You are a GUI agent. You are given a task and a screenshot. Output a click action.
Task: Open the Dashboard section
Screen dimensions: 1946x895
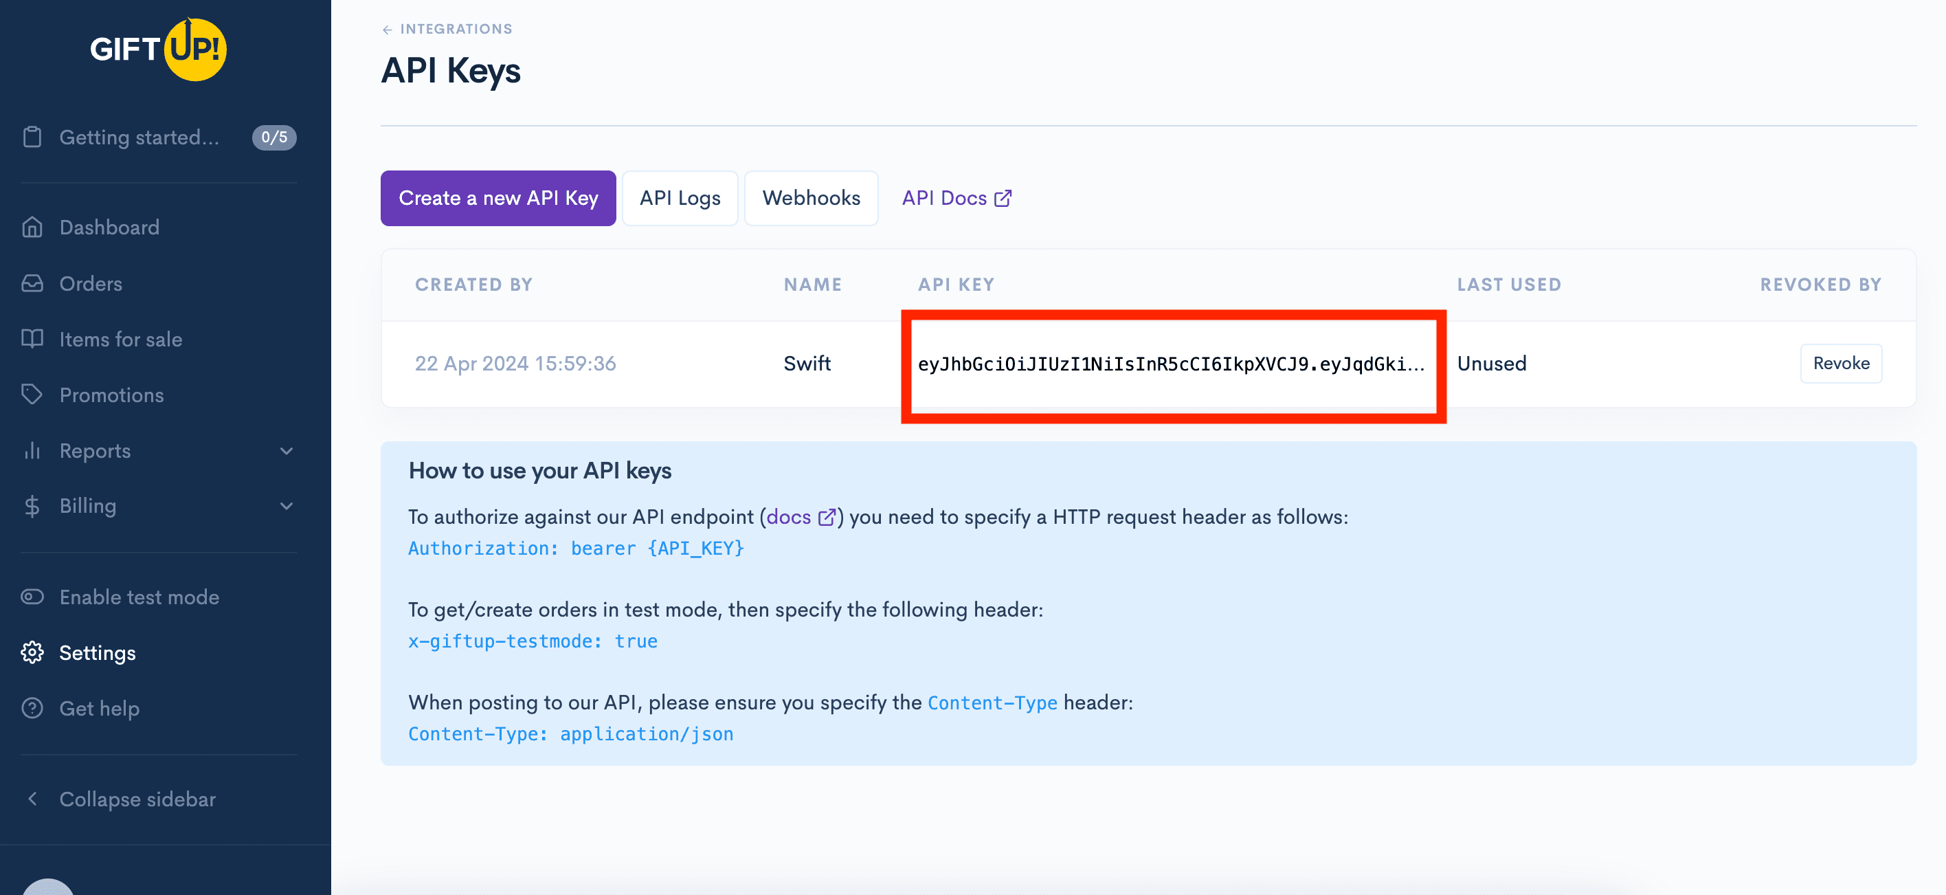(x=109, y=227)
